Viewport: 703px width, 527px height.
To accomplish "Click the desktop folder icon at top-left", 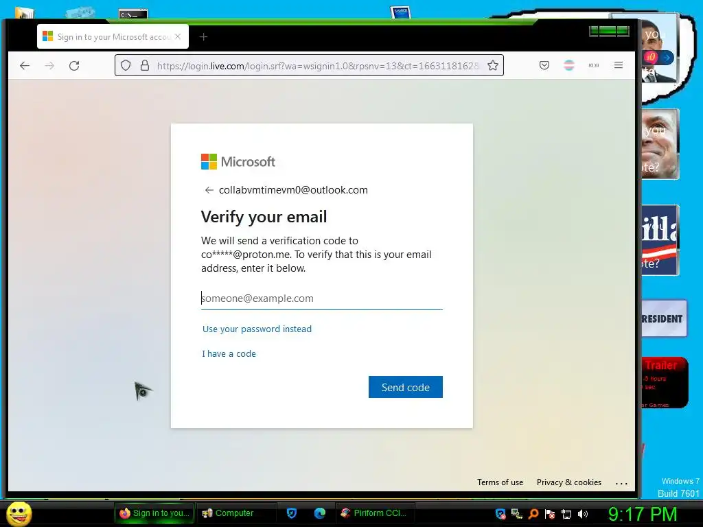I will pyautogui.click(x=24, y=12).
